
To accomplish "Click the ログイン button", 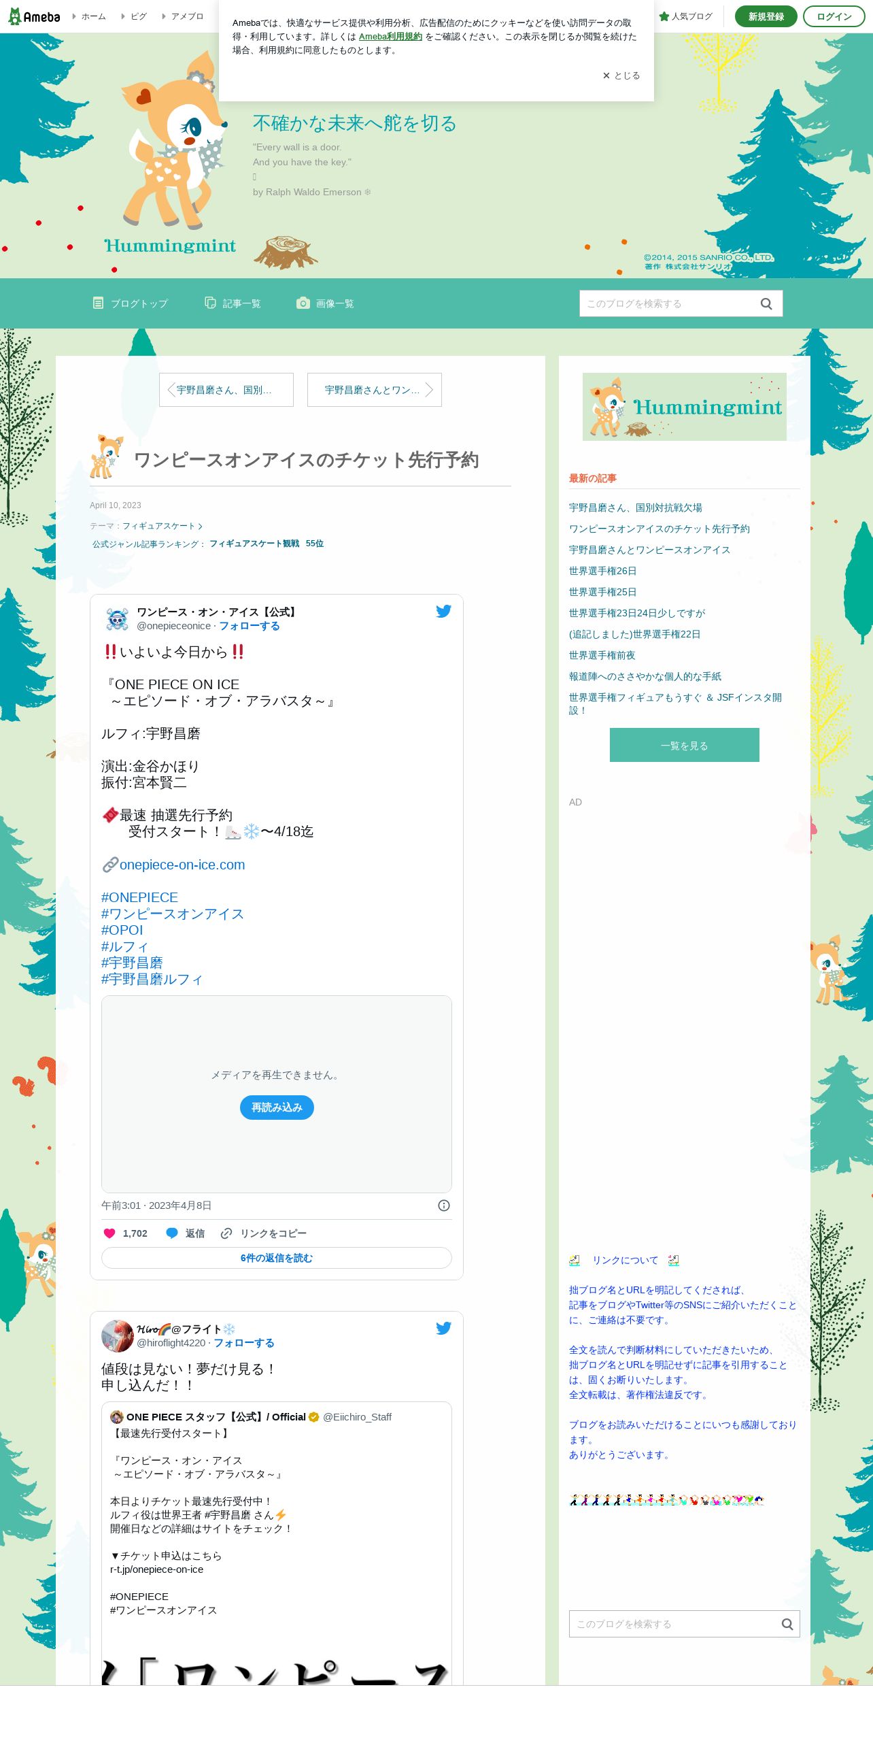I will pyautogui.click(x=834, y=16).
